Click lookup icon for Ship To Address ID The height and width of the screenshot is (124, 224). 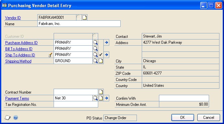click(x=95, y=55)
